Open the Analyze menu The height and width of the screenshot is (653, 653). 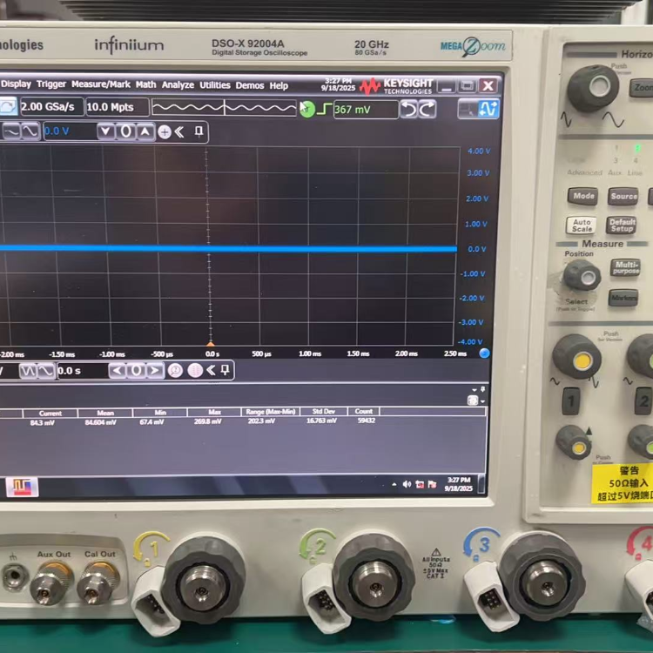pos(178,85)
